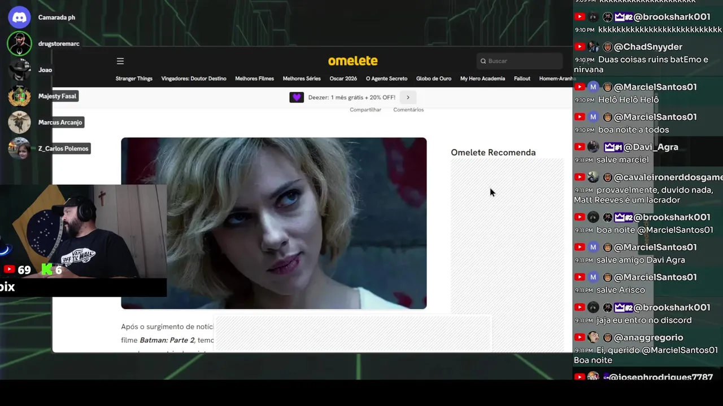Open O Agente Secreto nav item

coord(386,78)
